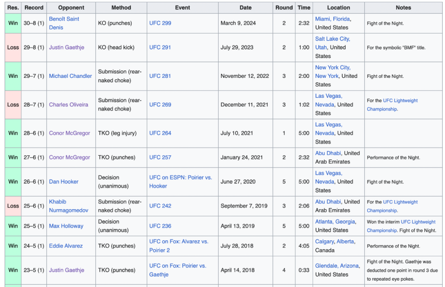Open the UFC 269 event link
Viewport: 445px width, 287px height.
160,105
